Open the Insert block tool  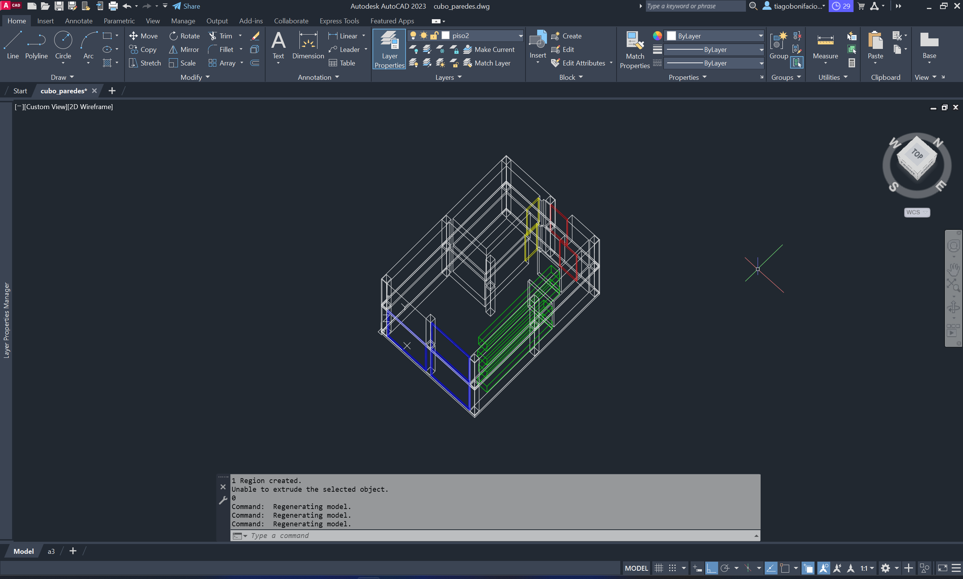[x=538, y=44]
